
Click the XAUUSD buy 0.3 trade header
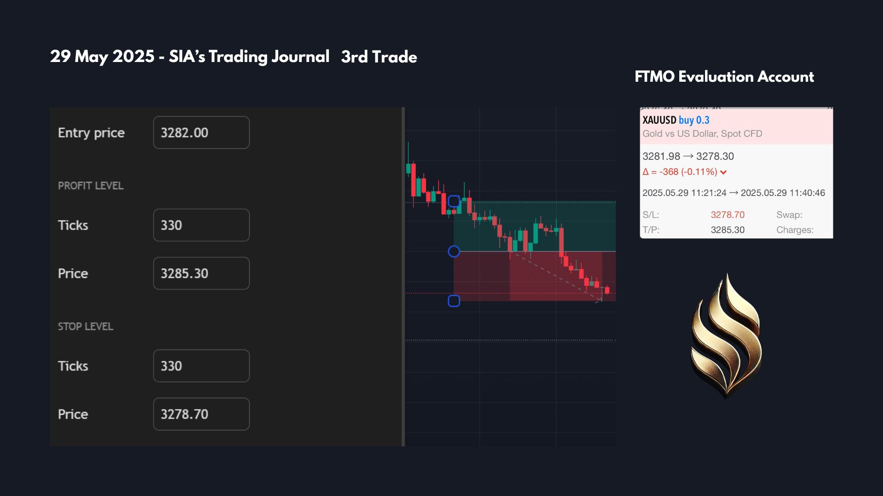(676, 120)
